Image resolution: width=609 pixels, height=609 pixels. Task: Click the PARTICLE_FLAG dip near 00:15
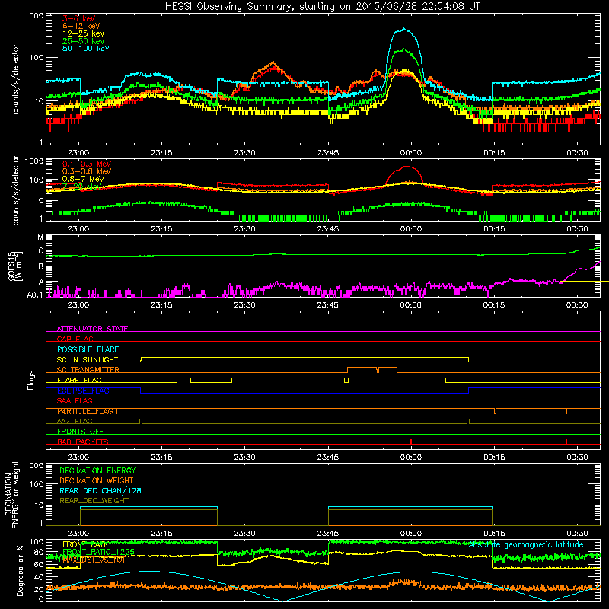[x=495, y=411]
